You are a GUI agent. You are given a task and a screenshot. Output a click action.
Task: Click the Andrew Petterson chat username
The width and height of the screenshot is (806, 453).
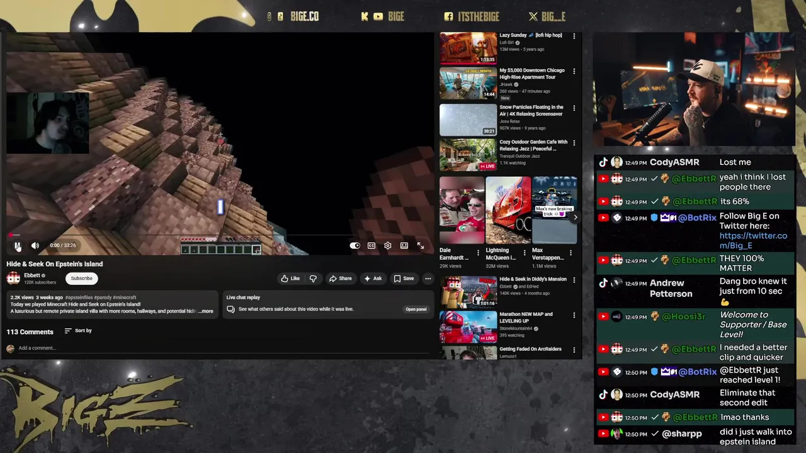click(x=671, y=288)
